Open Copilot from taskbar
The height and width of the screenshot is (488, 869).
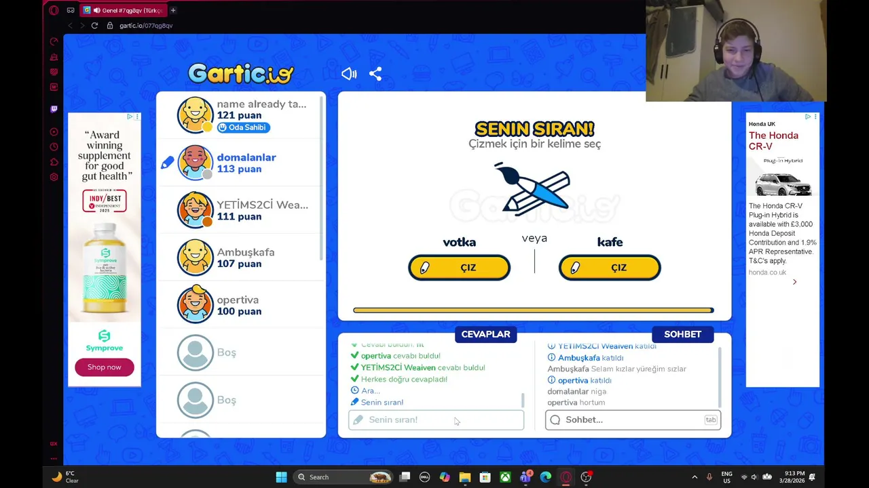click(444, 477)
